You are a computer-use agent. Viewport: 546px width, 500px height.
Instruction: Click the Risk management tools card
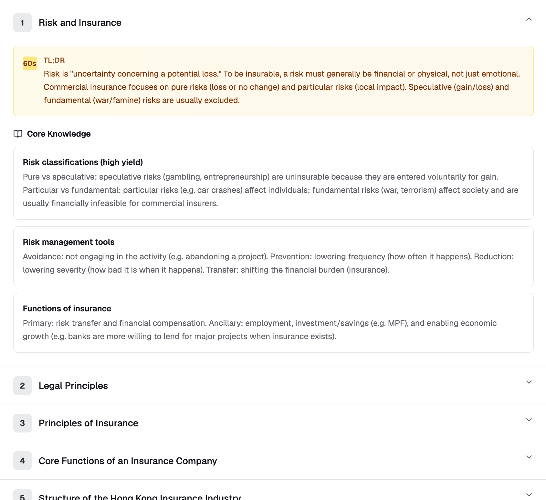point(273,256)
